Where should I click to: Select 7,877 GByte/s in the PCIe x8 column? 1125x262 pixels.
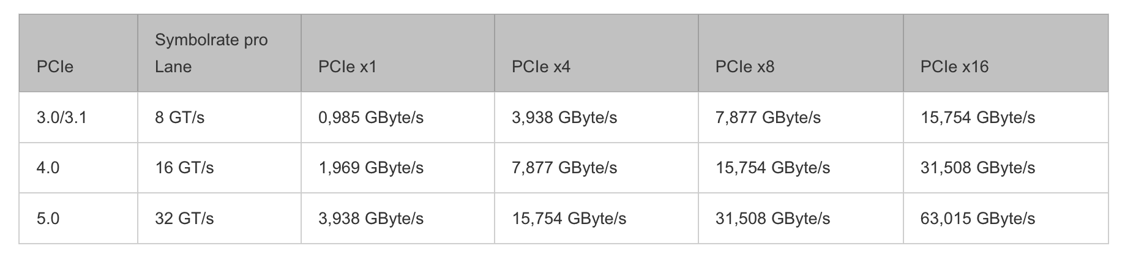click(768, 117)
